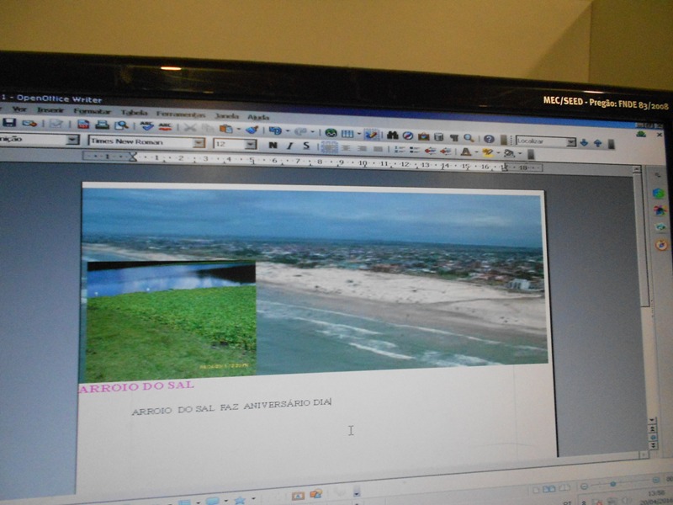Click the Center alignment button
Screen dimensions: 673x505
346,148
